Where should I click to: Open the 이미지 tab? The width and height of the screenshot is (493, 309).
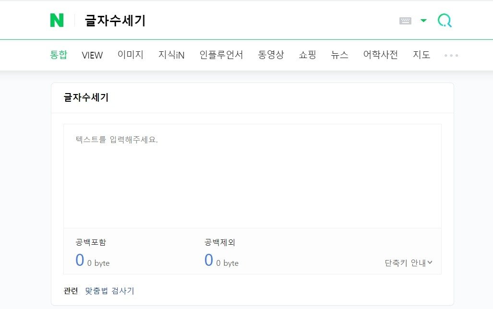coord(131,55)
